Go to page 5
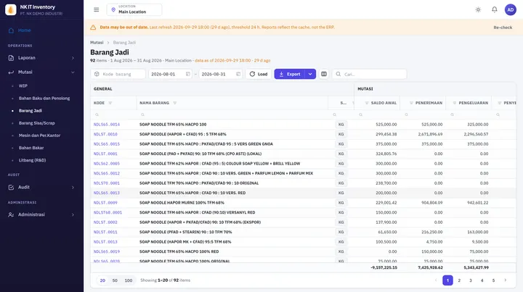This screenshot has width=523, height=292. pyautogui.click(x=493, y=280)
